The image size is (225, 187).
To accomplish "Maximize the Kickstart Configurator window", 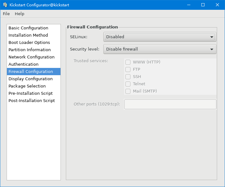I will pyautogui.click(x=203, y=5).
